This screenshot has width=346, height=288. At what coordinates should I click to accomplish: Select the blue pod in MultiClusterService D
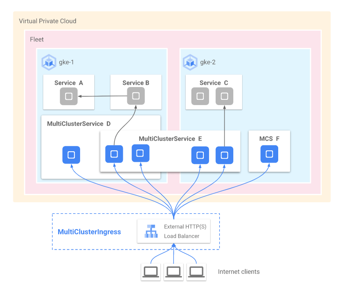(71, 155)
